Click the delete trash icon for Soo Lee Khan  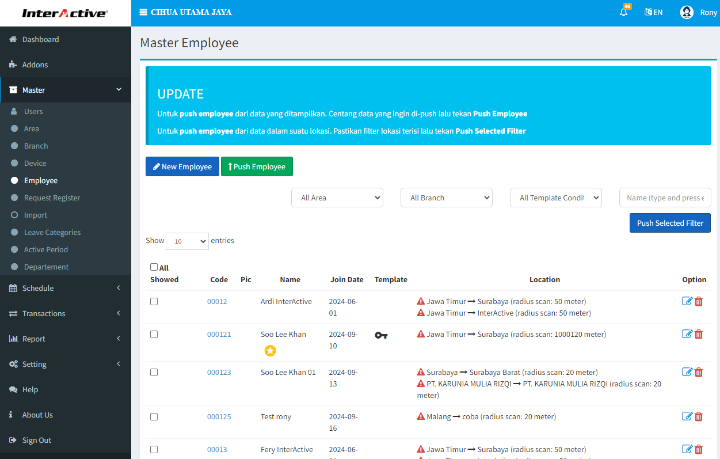coord(699,334)
